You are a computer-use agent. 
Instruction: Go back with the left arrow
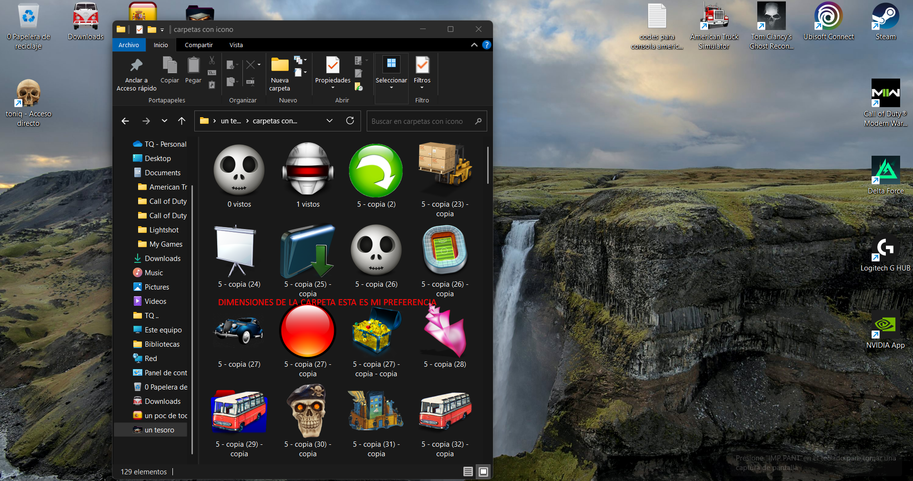pos(125,121)
